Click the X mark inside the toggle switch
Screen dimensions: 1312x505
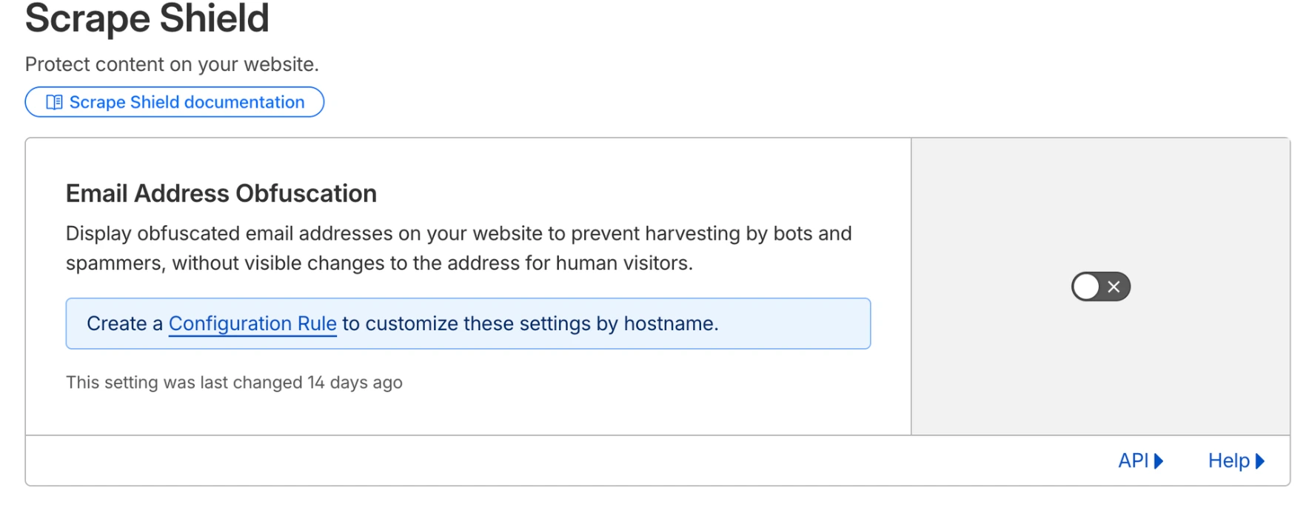(x=1114, y=287)
